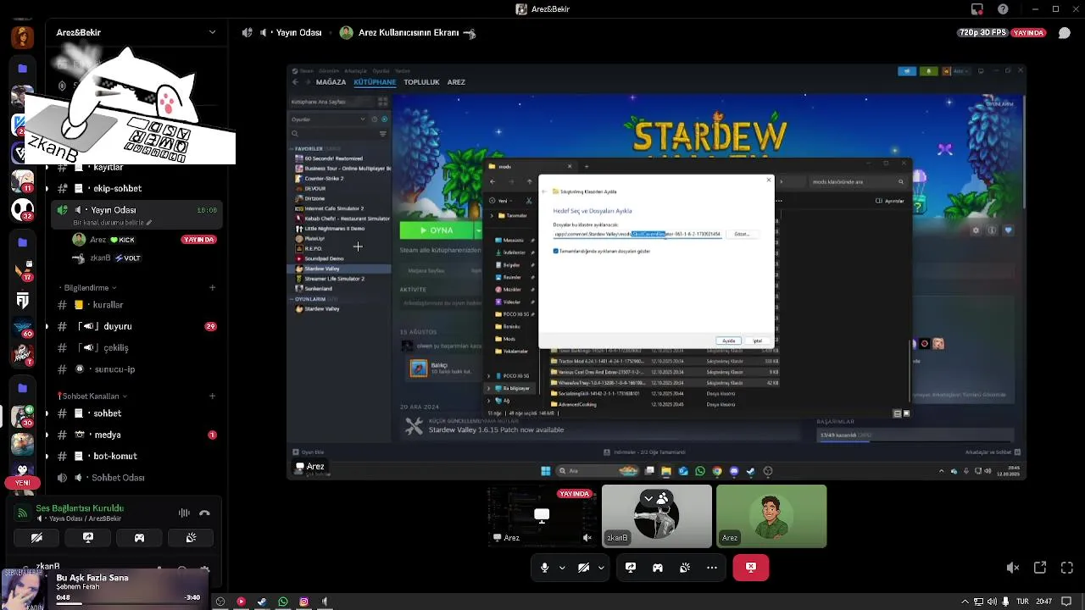The image size is (1085, 610).
Task: Collapse the Sohbet Kanalları category
Action: (x=92, y=396)
